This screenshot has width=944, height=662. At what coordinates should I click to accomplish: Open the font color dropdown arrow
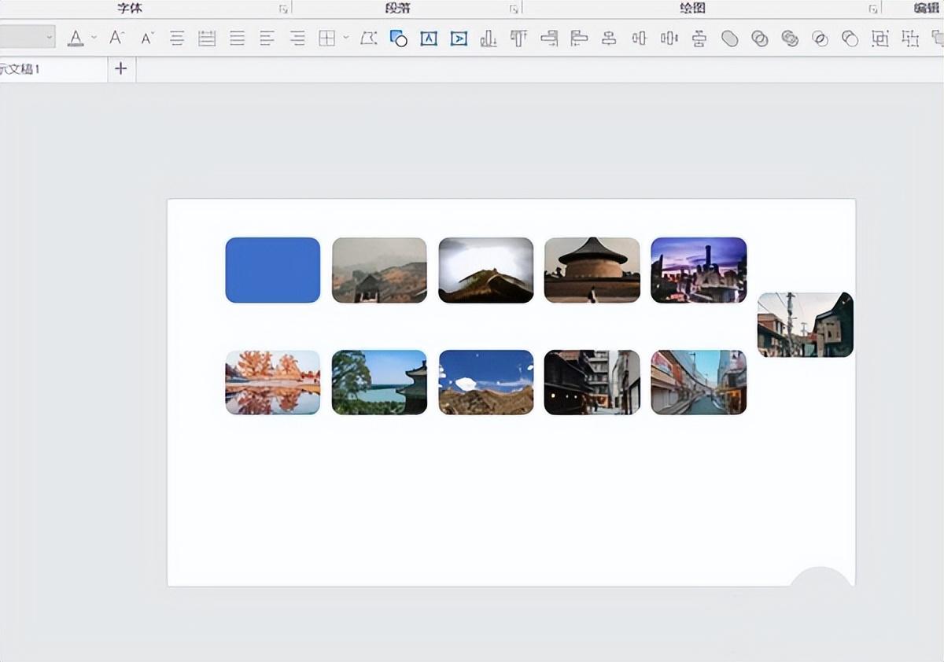coord(94,38)
